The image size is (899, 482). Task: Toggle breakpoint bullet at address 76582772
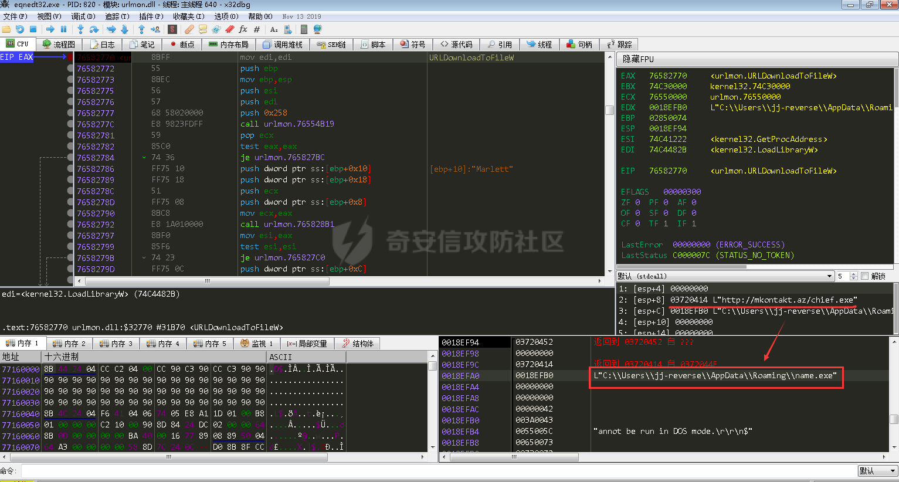[x=70, y=69]
